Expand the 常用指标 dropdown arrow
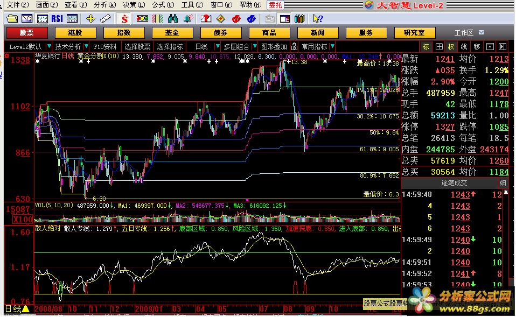Screen dimensions: 516x317 click(332, 46)
